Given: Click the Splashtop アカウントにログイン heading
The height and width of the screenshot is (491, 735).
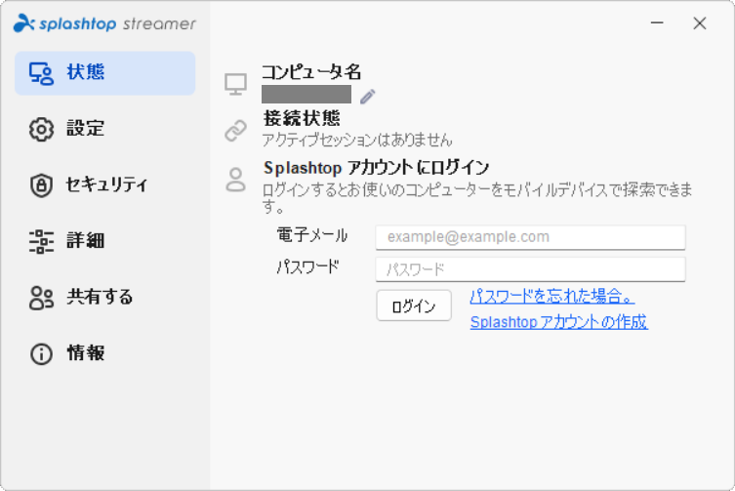Looking at the screenshot, I should click(x=376, y=168).
